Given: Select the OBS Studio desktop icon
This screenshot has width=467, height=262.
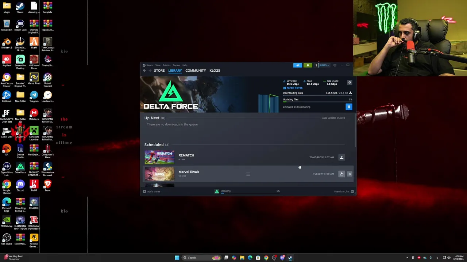Looking at the screenshot, I should (7, 240).
